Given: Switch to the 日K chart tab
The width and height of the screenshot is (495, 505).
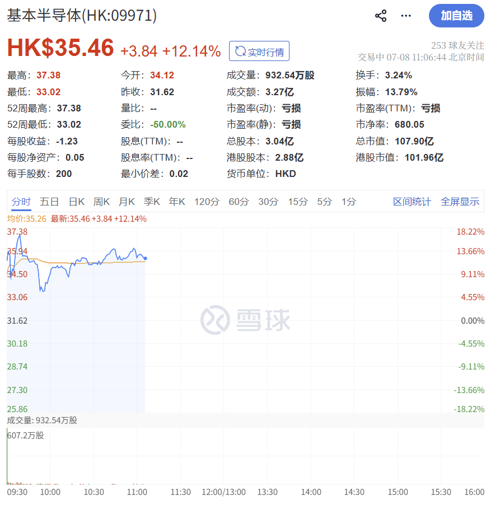Looking at the screenshot, I should point(77,202).
